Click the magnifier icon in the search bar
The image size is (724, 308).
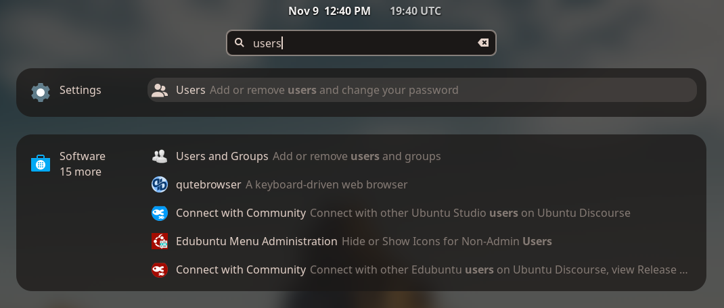[x=239, y=43]
